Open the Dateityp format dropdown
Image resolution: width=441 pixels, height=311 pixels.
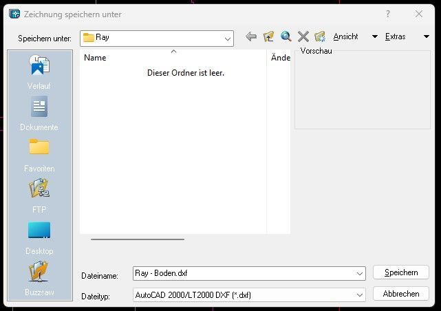pyautogui.click(x=360, y=294)
